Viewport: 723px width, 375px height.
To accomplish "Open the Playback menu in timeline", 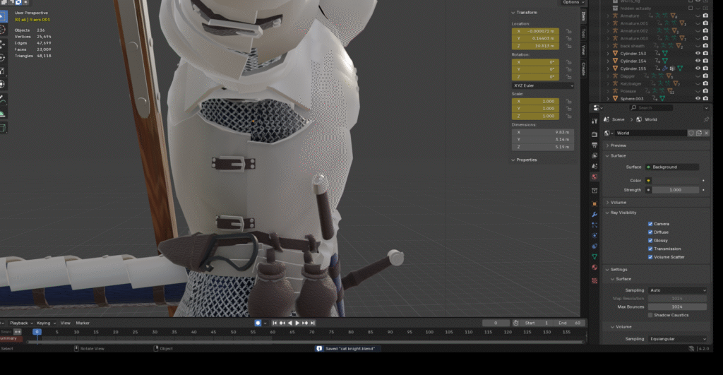I will [19, 323].
